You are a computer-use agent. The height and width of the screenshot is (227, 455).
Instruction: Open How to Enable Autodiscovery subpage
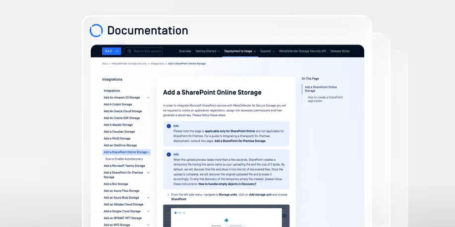coord(124,159)
